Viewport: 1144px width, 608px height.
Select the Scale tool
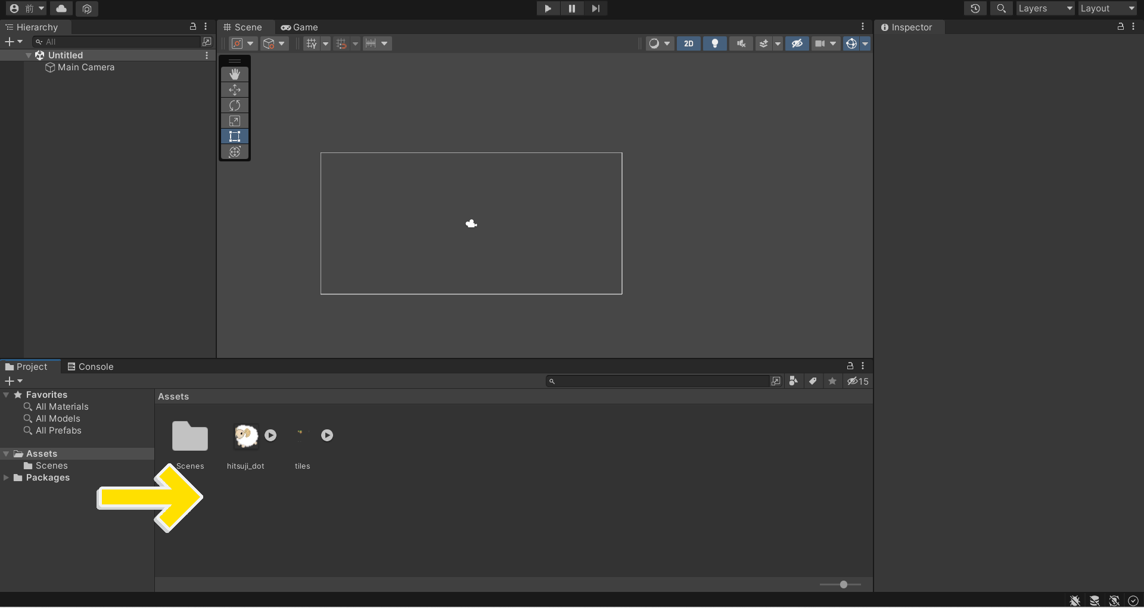click(x=235, y=121)
